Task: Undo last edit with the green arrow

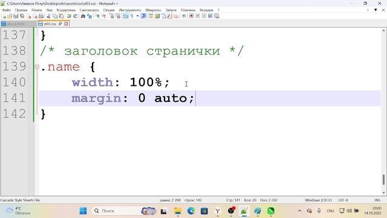Action: [x=69, y=16]
